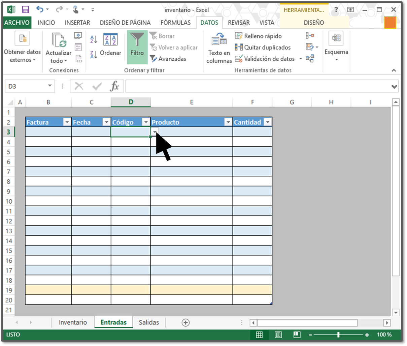Open Texto en columnas tool
407x346 pixels.
tap(219, 48)
